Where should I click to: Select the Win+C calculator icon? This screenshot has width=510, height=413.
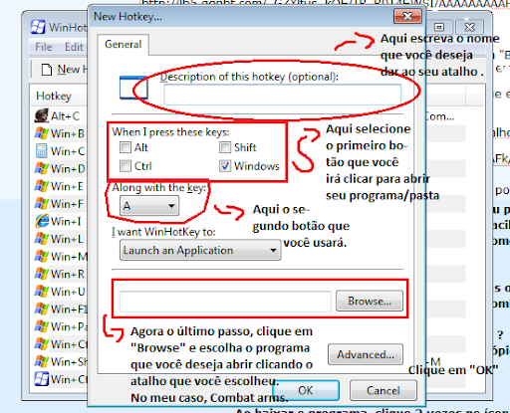42,151
